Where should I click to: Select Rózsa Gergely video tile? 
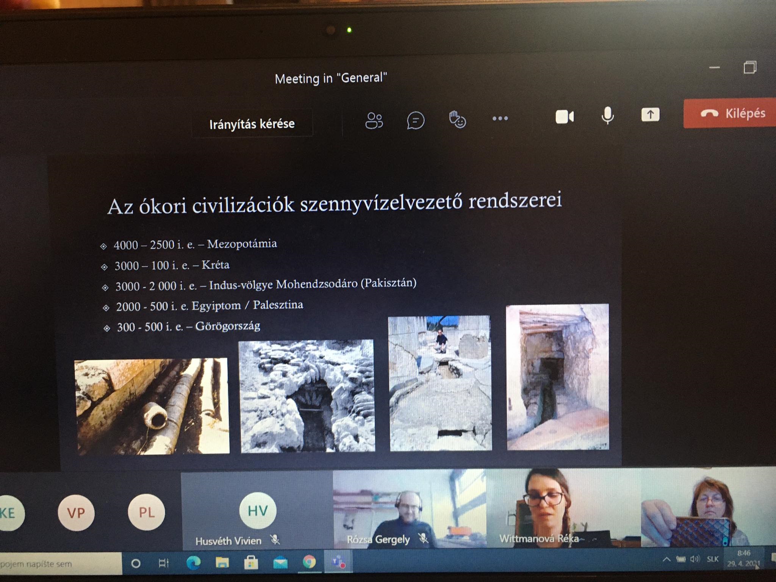point(409,508)
